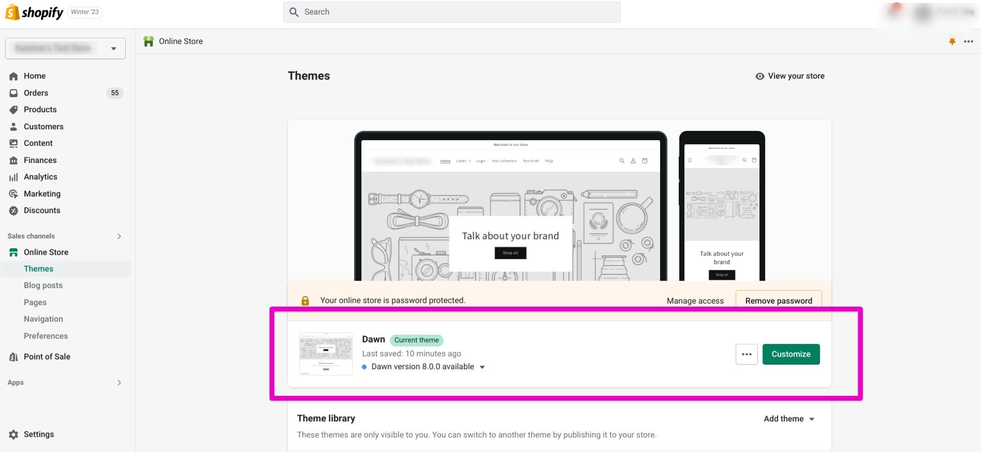Open Marketing in the sidebar
Viewport: 981px width, 454px height.
(42, 194)
